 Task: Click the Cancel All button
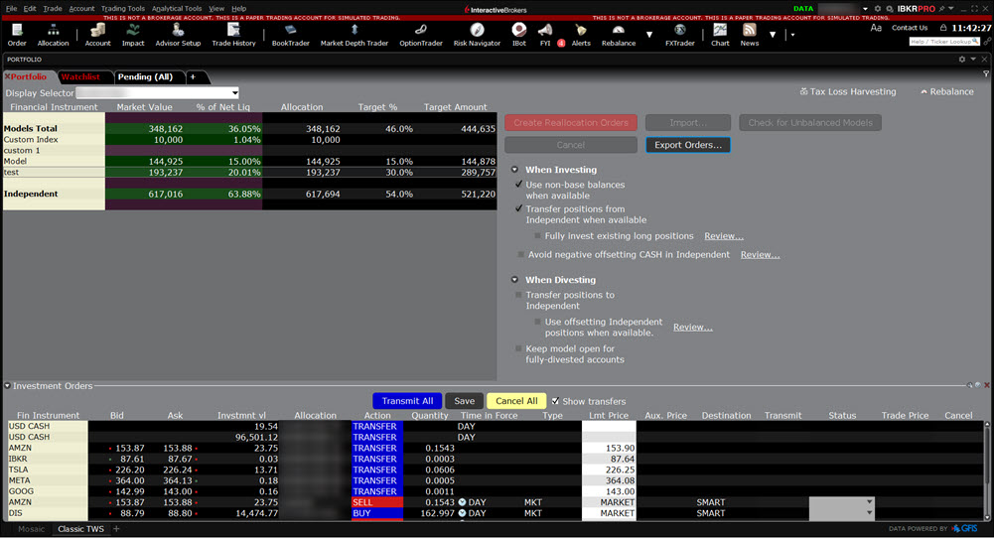tap(516, 401)
